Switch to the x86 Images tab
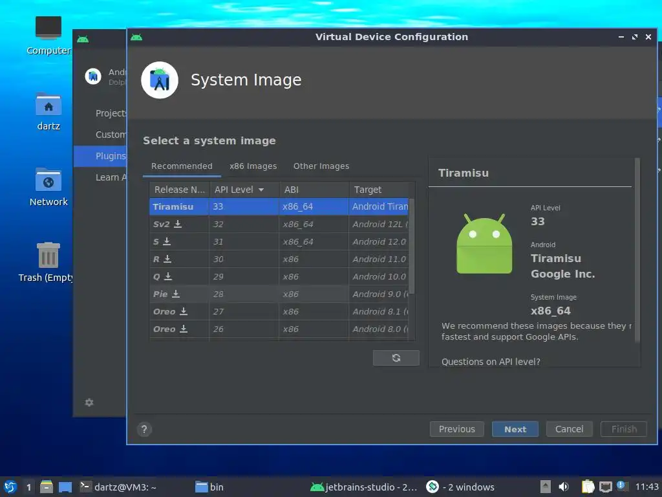662x497 pixels. pos(253,166)
